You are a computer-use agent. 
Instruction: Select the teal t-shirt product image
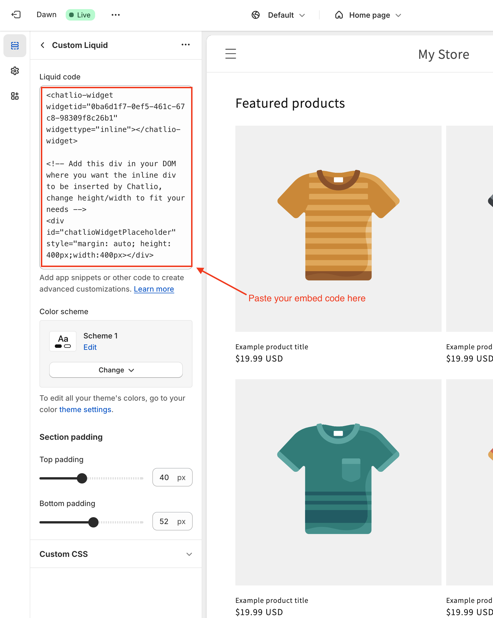[338, 482]
